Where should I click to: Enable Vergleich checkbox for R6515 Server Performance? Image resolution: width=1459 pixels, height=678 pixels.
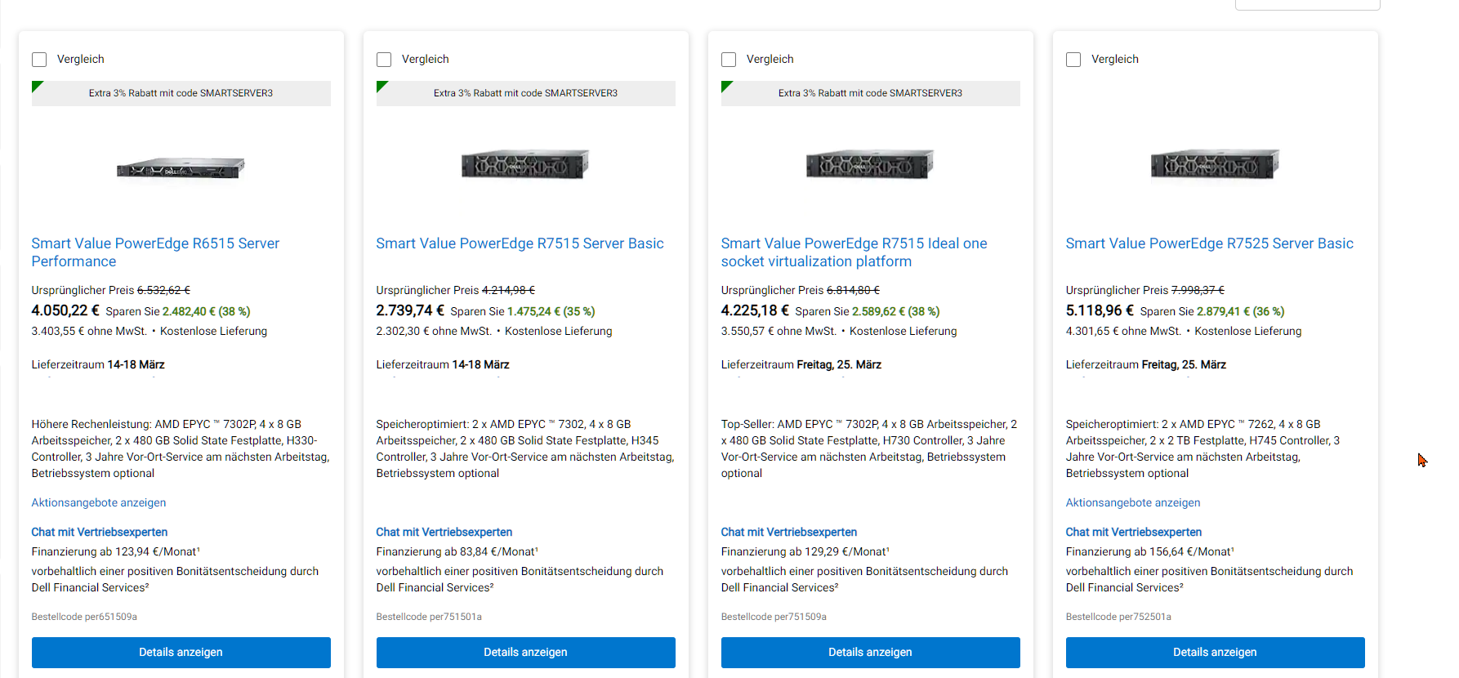[39, 60]
